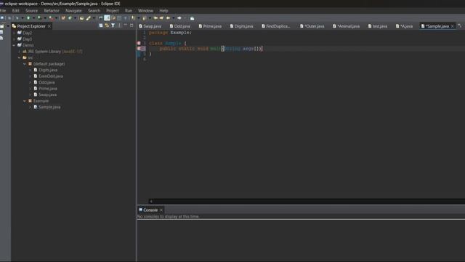Open the Source menu
Image resolution: width=465 pixels, height=262 pixels.
31,11
